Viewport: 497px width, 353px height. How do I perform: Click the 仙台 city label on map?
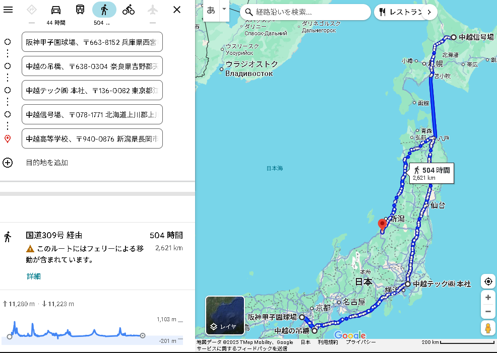tap(438, 205)
